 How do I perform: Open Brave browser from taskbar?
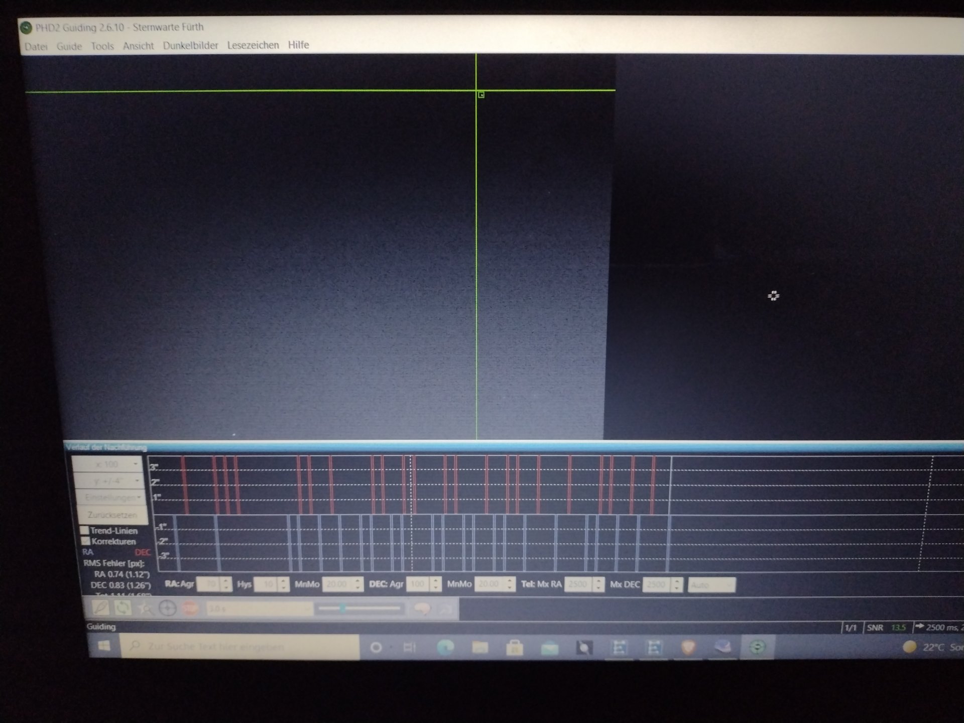point(688,647)
